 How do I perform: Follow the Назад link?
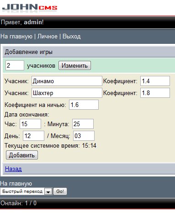[x=13, y=169]
